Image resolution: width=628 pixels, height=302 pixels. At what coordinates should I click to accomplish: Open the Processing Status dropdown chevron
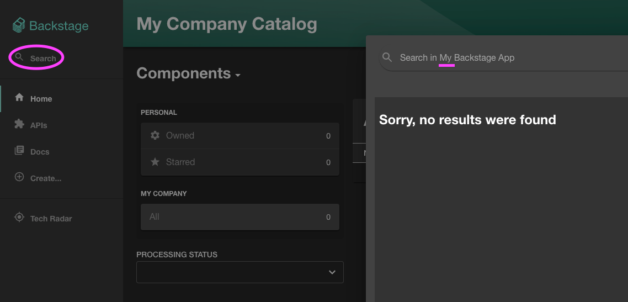pos(332,272)
